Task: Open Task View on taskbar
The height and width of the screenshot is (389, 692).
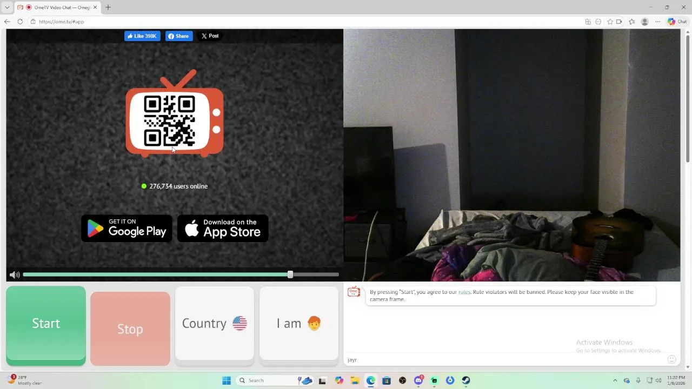Action: (x=322, y=380)
